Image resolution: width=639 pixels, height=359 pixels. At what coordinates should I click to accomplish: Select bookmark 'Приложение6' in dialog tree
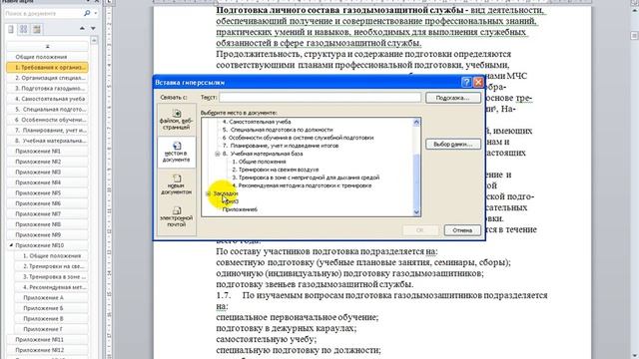click(240, 209)
